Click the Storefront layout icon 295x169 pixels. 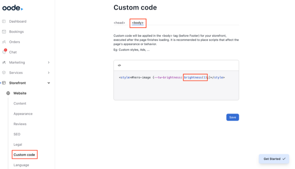click(4, 83)
